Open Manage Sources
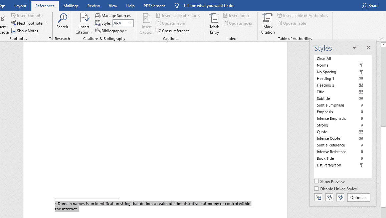This screenshot has height=218, width=386. (x=113, y=15)
